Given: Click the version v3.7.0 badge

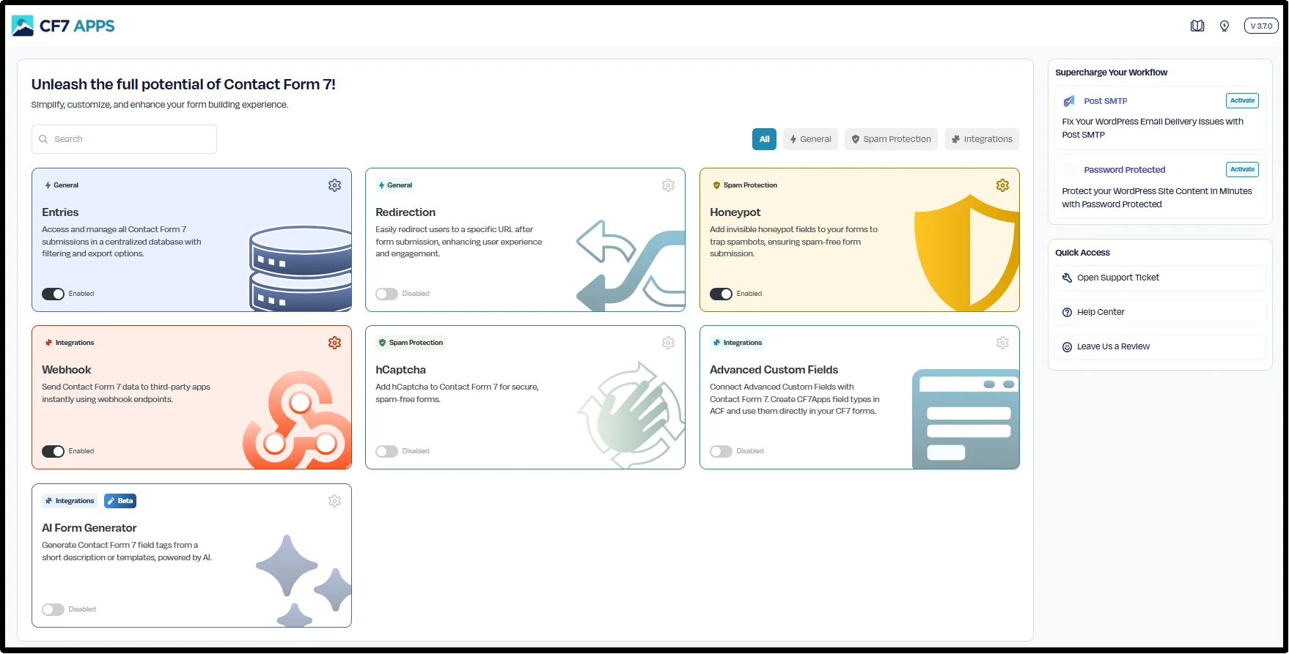Looking at the screenshot, I should click(1261, 26).
